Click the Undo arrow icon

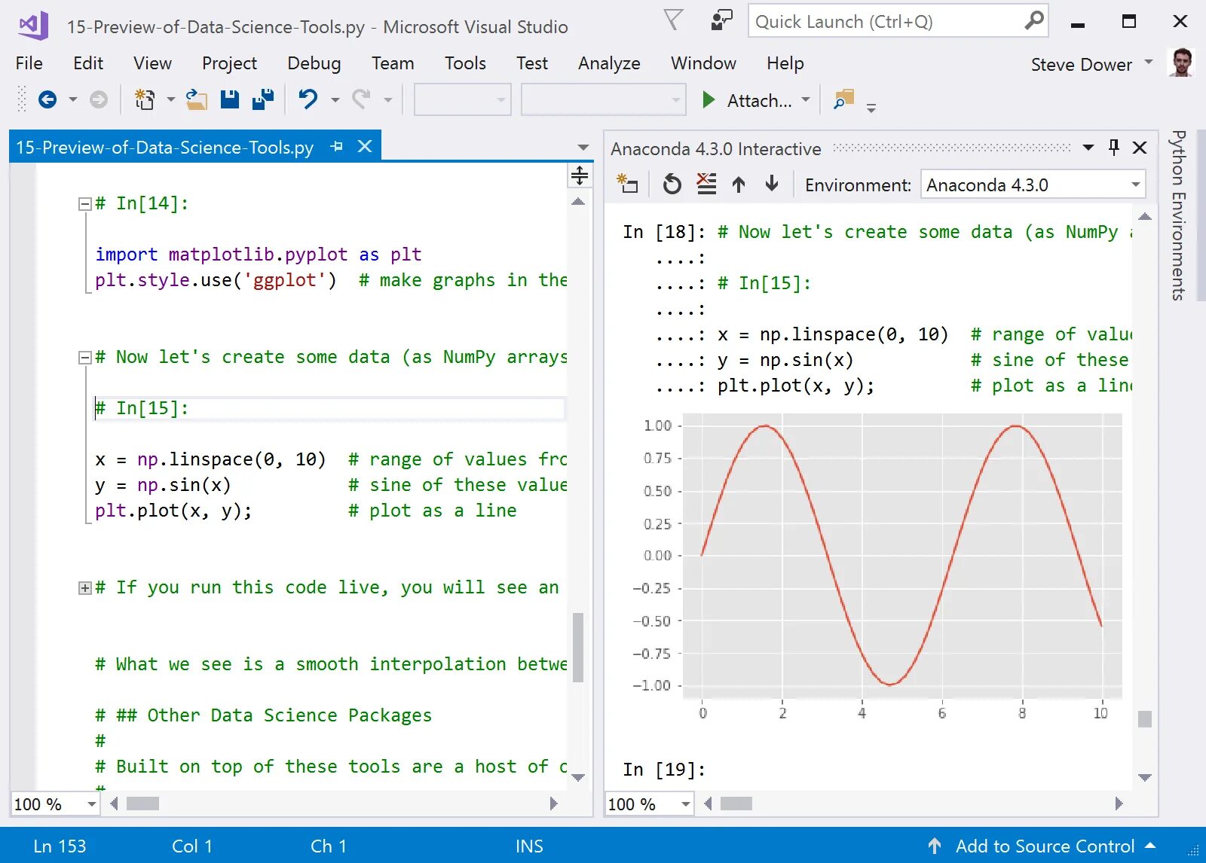[x=308, y=99]
